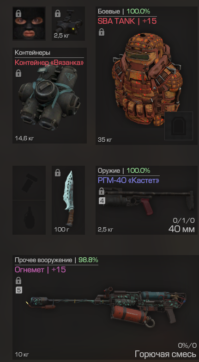
Task: Click the empty armor plate slot
Action: tap(179, 126)
